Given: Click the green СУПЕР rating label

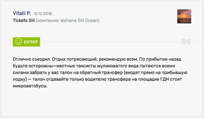Looking at the screenshot, I should (x=26, y=42).
